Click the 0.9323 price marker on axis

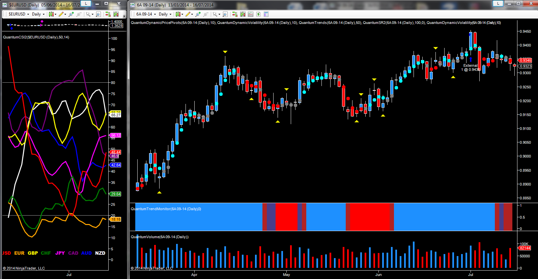pyautogui.click(x=525, y=66)
